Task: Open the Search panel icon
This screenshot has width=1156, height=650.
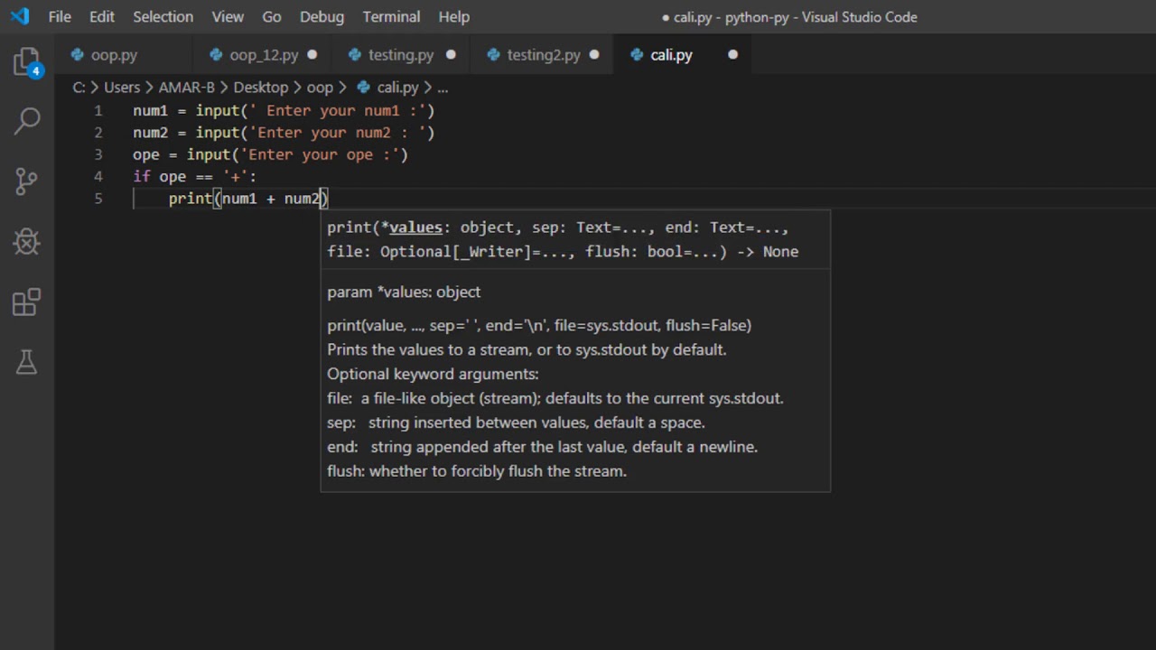Action: [x=27, y=121]
